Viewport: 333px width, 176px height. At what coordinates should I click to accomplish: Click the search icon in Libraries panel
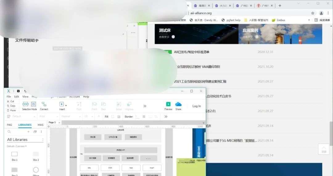click(x=9, y=132)
